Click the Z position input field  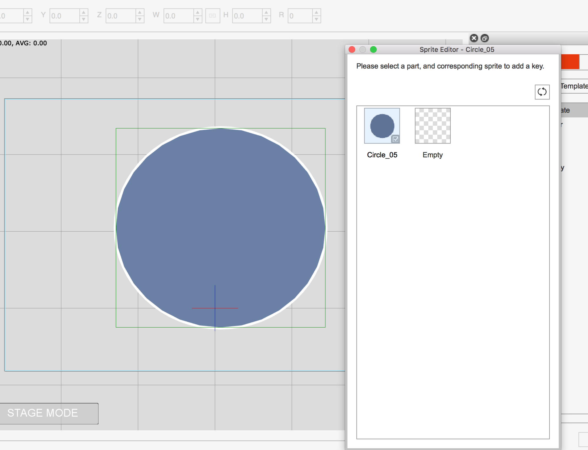tap(121, 16)
